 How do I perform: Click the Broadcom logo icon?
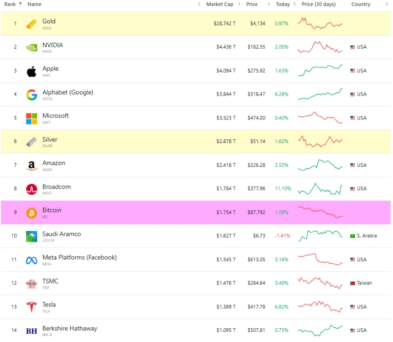[32, 189]
